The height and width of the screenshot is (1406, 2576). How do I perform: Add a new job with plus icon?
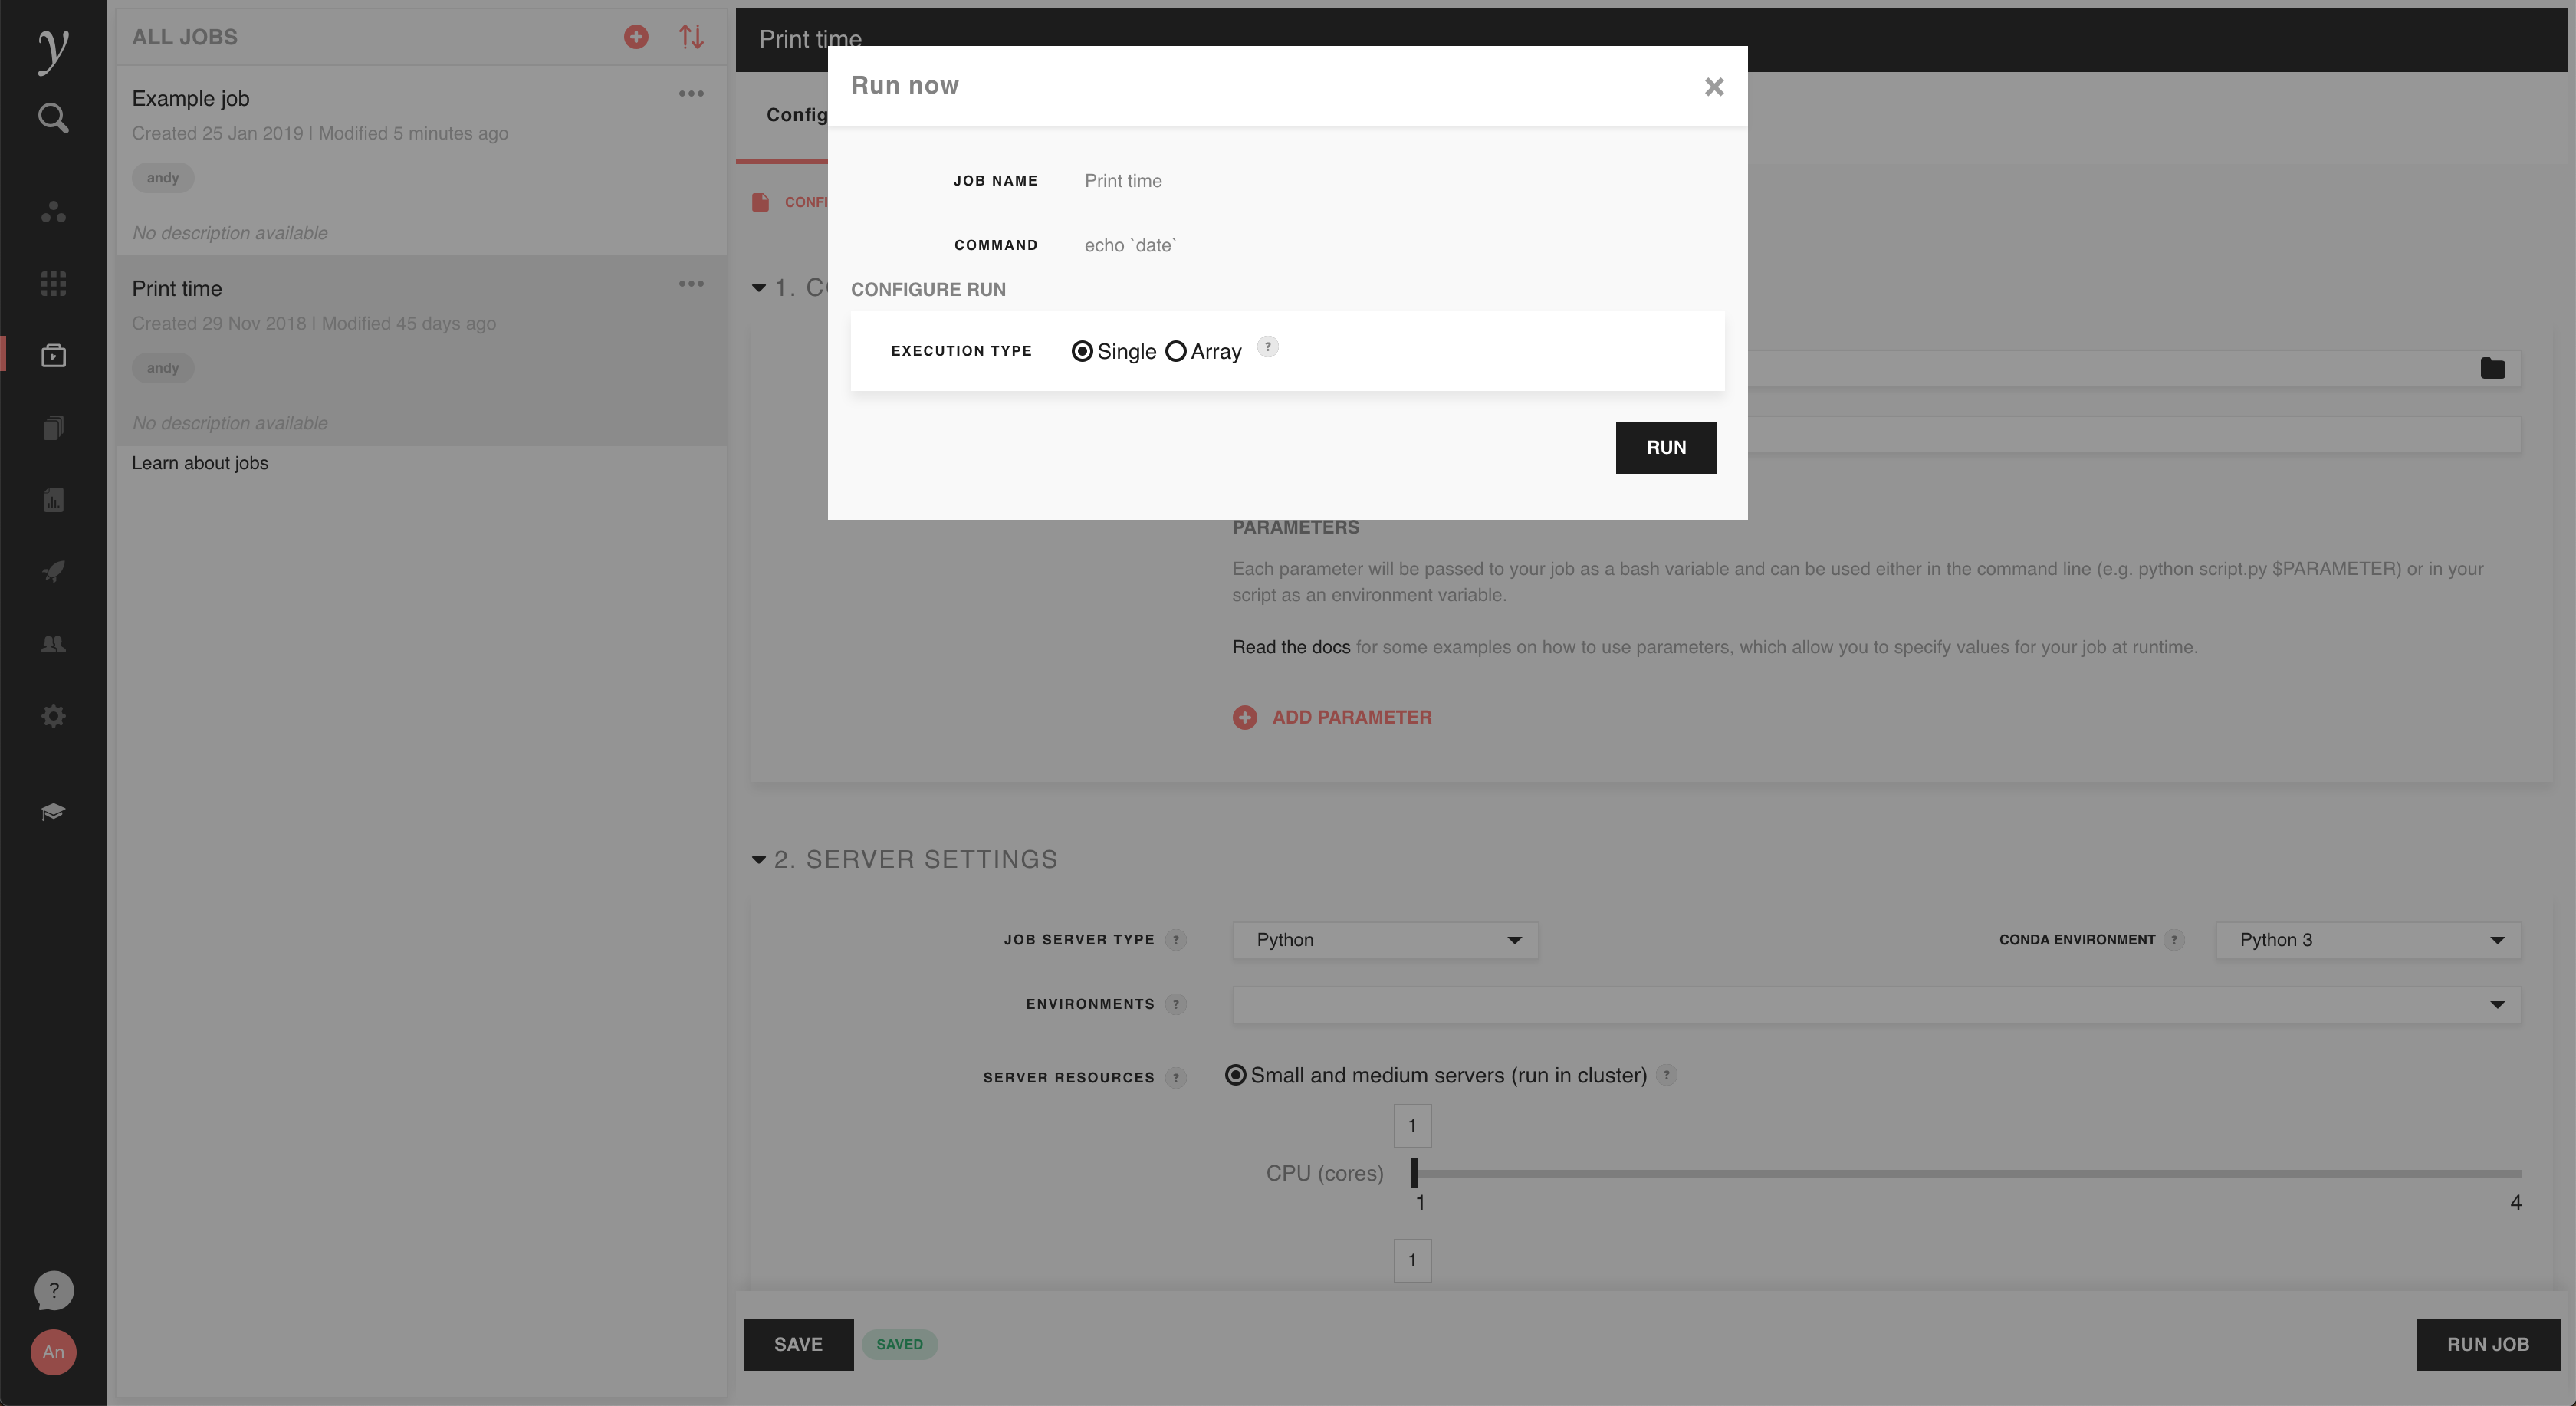coord(636,37)
